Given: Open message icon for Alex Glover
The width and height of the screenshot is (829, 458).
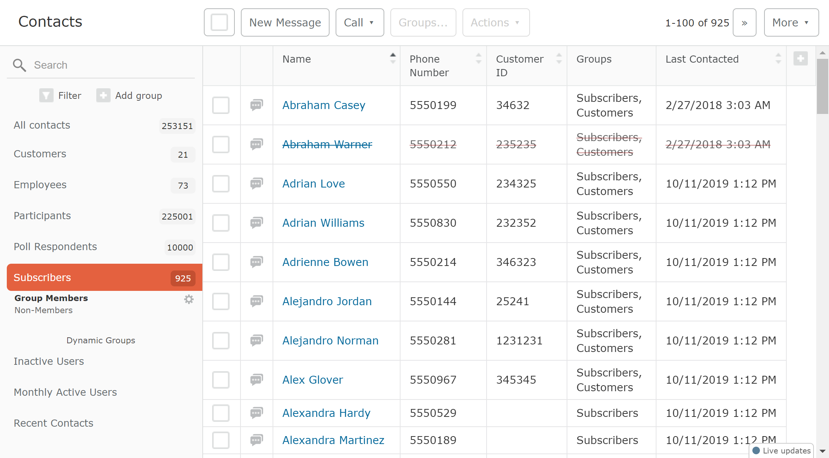Looking at the screenshot, I should pyautogui.click(x=257, y=380).
